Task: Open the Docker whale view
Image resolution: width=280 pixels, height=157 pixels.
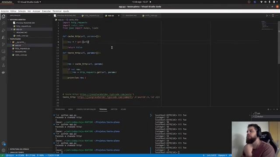Action: 3,72
